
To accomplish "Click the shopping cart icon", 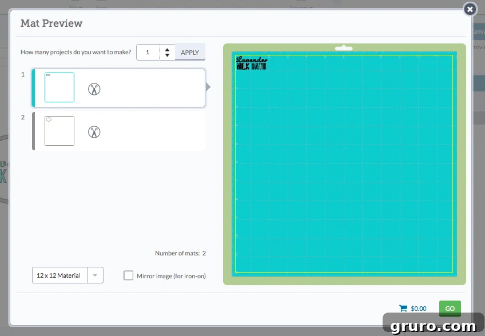I will coord(403,308).
